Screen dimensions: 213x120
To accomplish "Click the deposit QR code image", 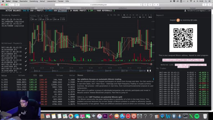I will coord(183,38).
